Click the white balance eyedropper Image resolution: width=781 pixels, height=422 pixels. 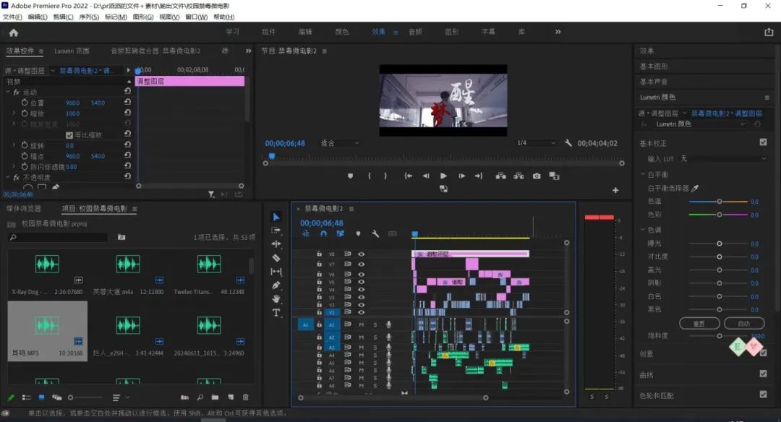tap(695, 188)
